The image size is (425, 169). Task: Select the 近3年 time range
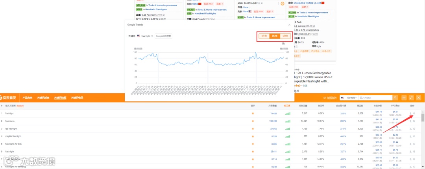pos(275,36)
